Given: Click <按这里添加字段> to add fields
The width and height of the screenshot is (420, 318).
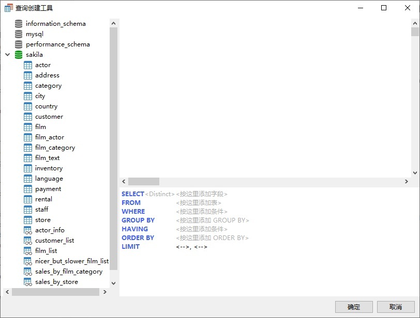Looking at the screenshot, I should [x=202, y=194].
